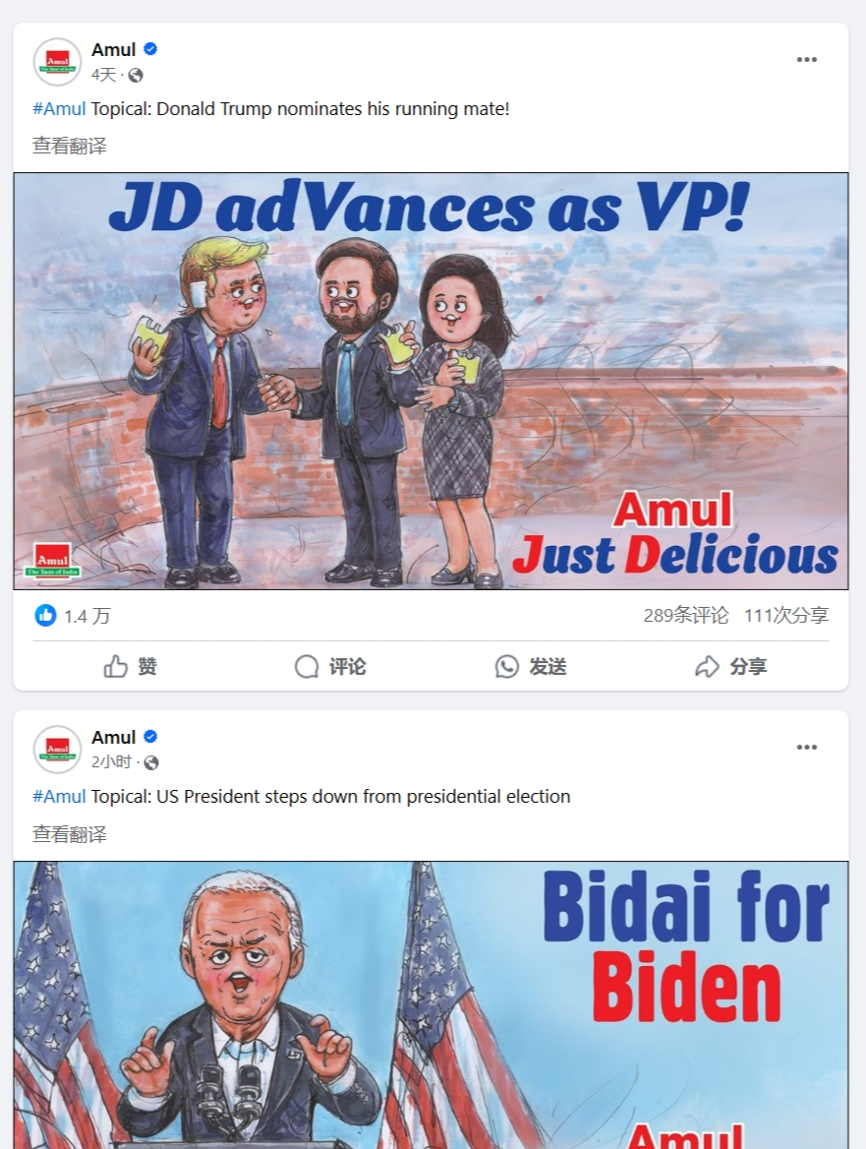
Task: Click the 评论 comment button
Action: point(330,666)
